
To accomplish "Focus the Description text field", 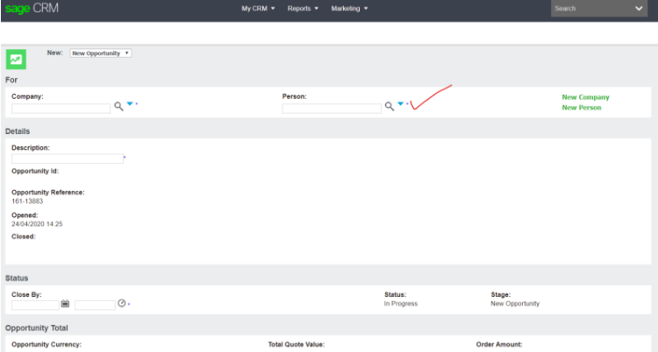I will point(67,158).
